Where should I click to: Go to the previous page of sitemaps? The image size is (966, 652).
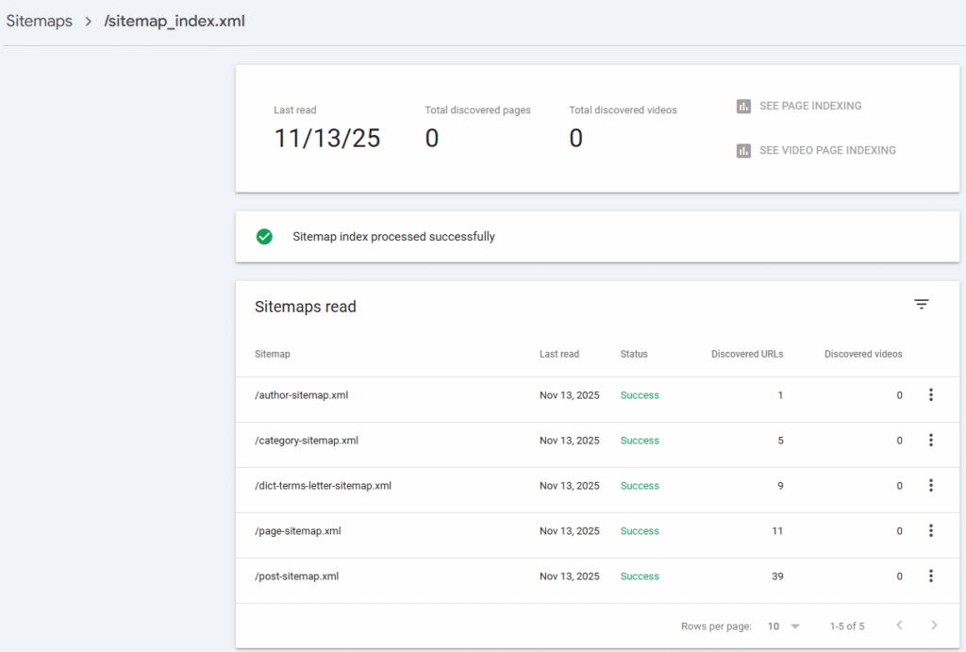coord(899,626)
